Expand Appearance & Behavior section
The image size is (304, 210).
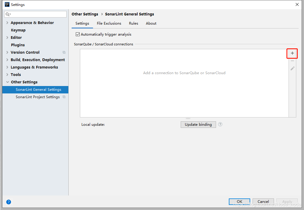(7, 23)
